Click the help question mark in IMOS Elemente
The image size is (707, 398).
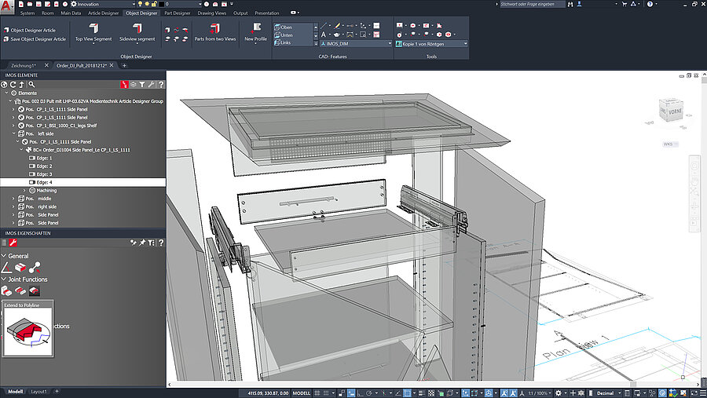(x=160, y=84)
